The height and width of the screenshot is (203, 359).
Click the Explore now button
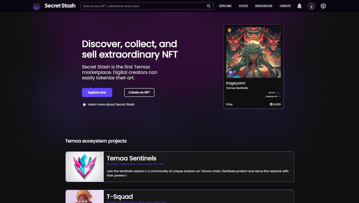tap(97, 92)
